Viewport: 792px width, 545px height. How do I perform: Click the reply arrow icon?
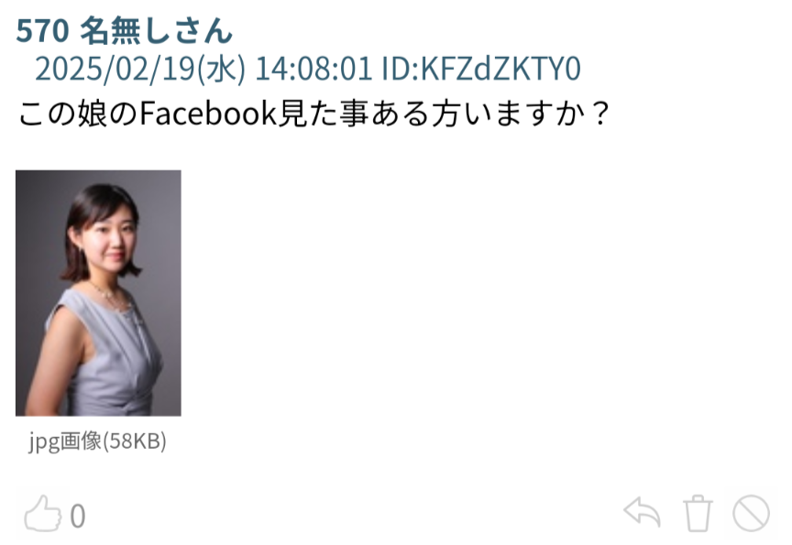(643, 513)
